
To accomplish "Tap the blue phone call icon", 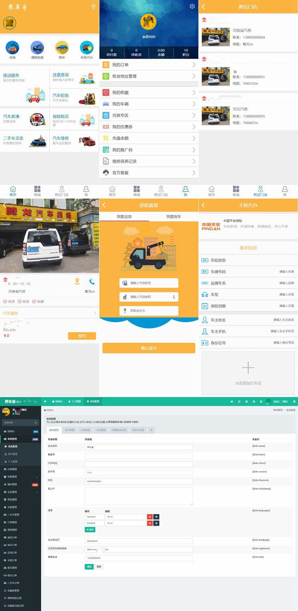I will click(92, 281).
